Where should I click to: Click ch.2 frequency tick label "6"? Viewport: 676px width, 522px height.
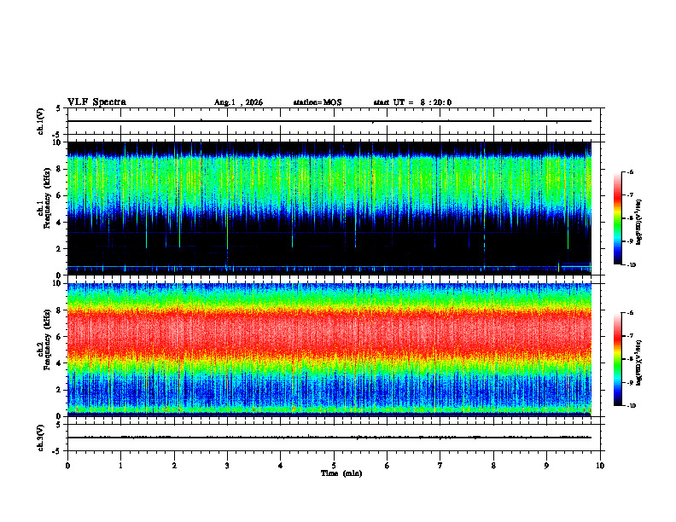60,337
